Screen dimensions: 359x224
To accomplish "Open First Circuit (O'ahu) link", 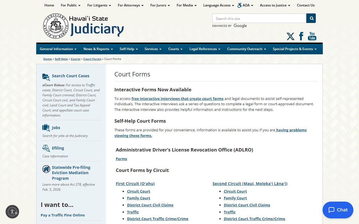I will (x=135, y=184).
